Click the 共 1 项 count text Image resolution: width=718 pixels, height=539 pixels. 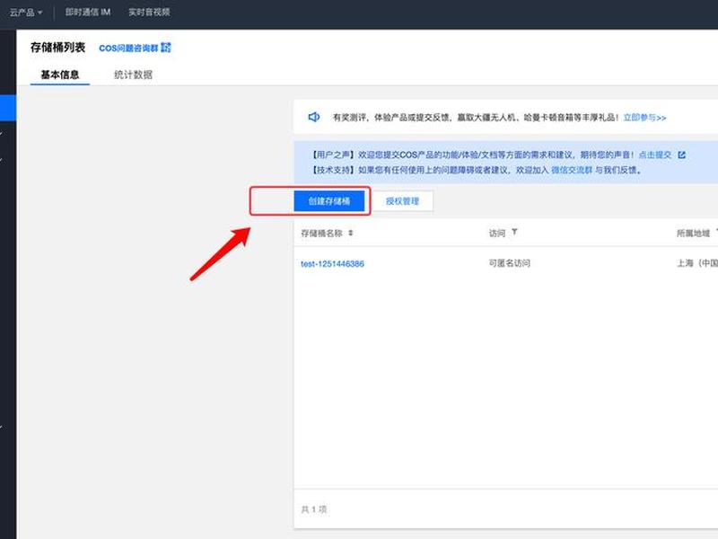click(314, 509)
